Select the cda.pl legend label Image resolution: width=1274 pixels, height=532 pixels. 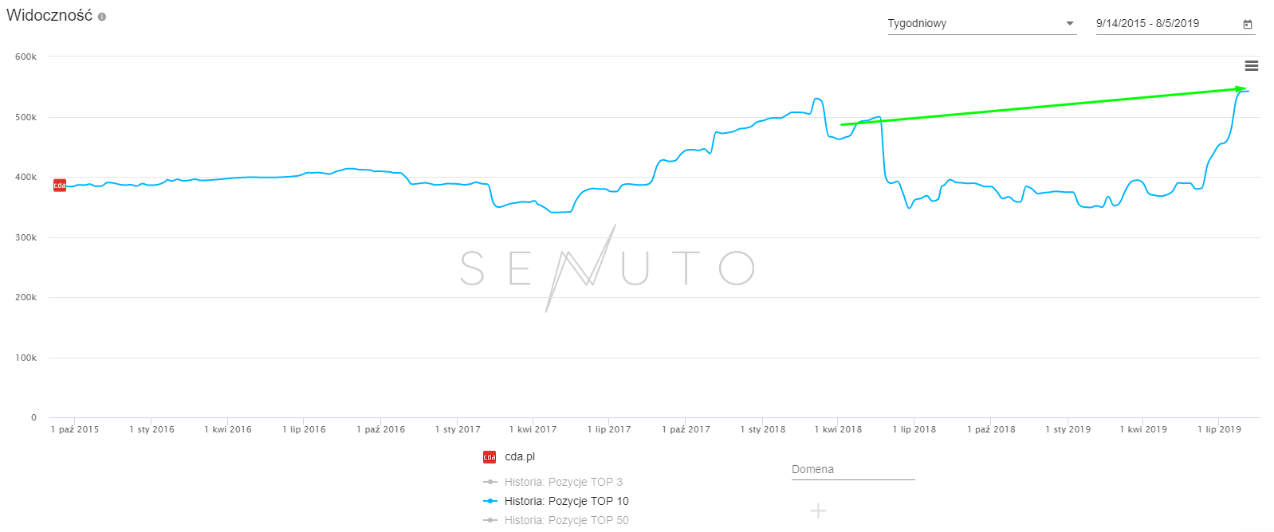pos(520,457)
